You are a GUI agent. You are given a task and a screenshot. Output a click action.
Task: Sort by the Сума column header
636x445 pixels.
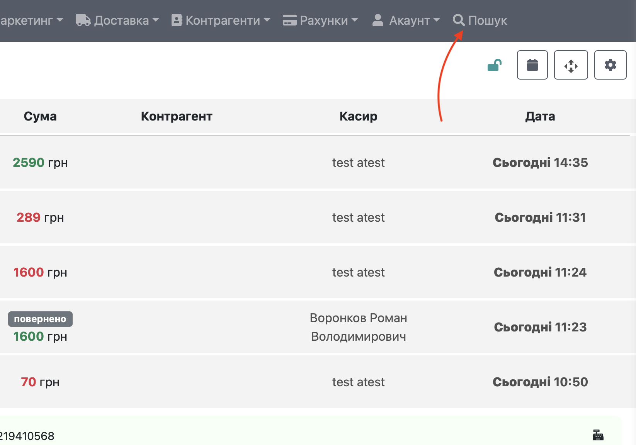point(40,116)
